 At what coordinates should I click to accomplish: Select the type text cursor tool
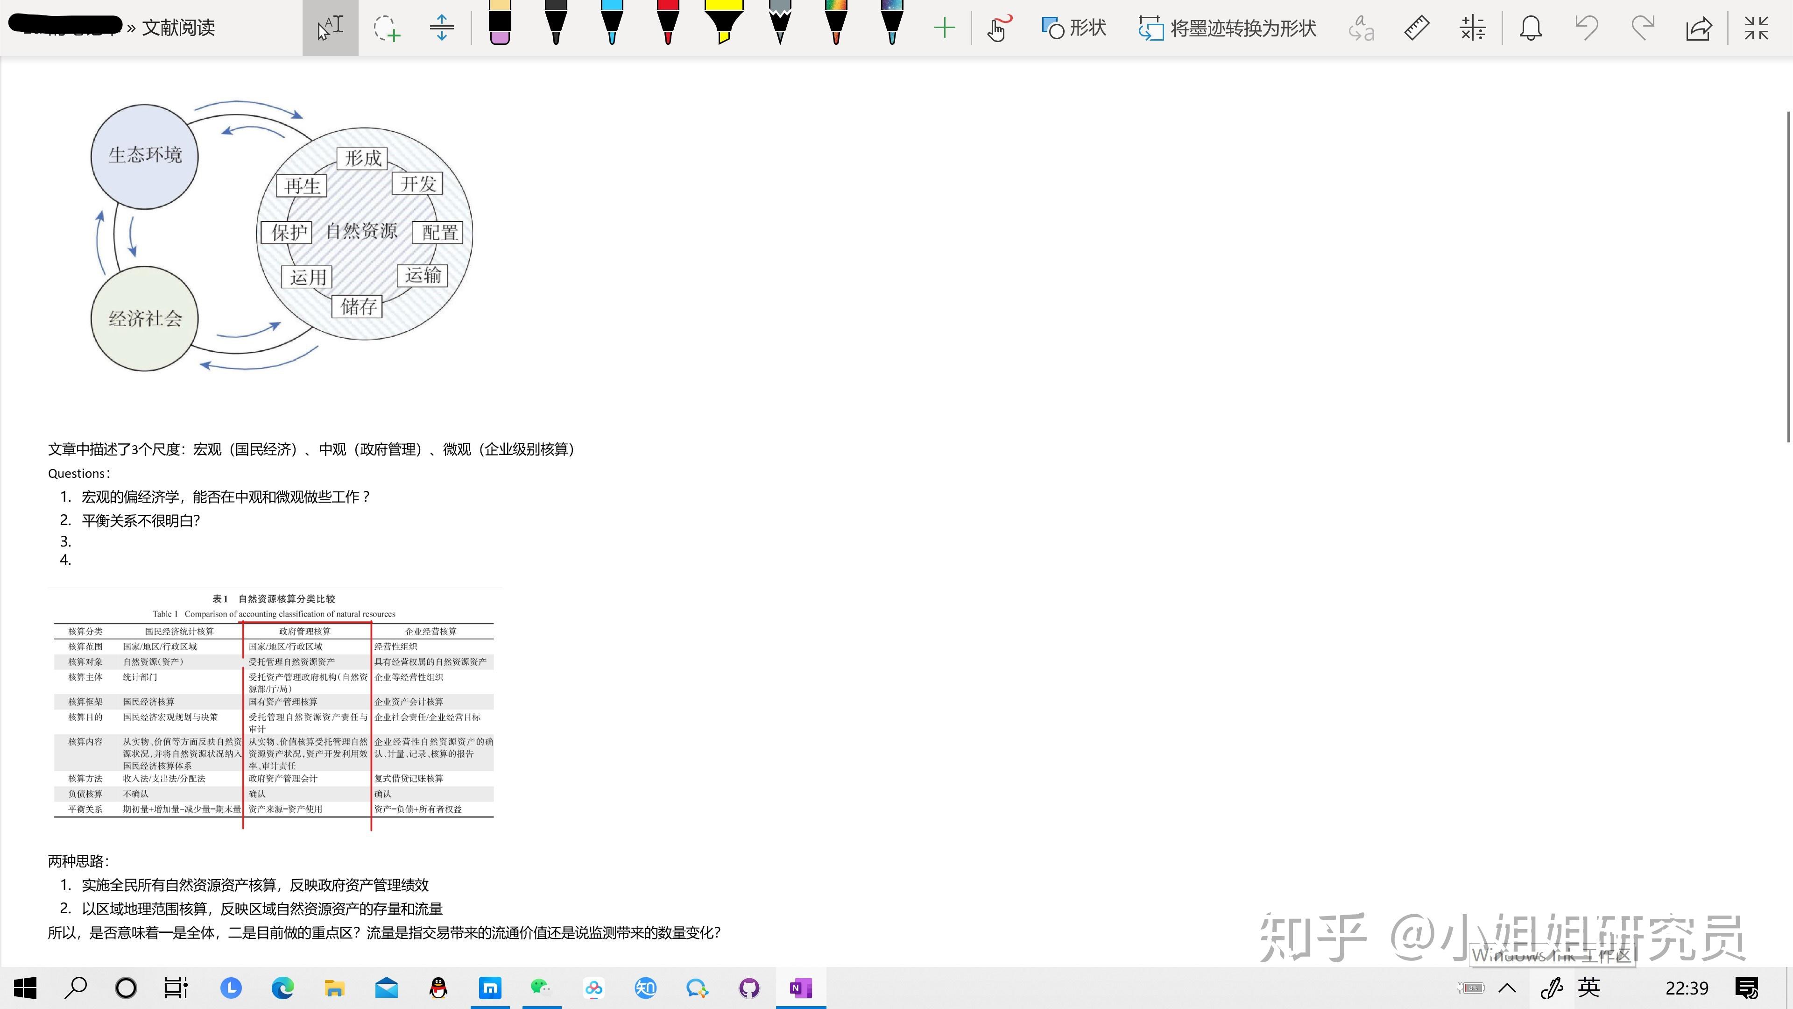pyautogui.click(x=330, y=28)
